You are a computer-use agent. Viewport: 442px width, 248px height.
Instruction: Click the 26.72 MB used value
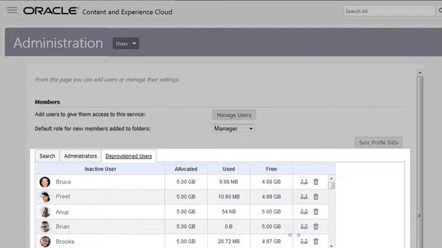[x=229, y=242]
